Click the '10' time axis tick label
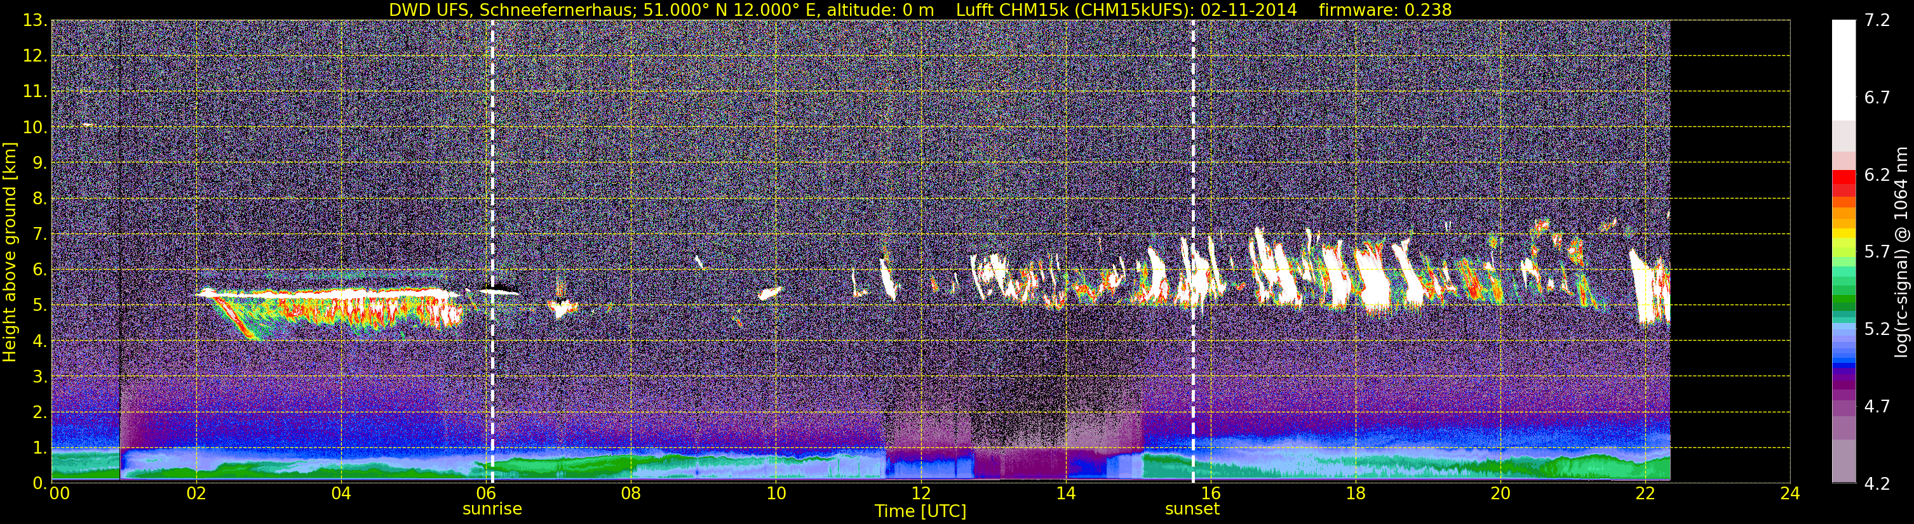The image size is (1914, 524). 776,494
